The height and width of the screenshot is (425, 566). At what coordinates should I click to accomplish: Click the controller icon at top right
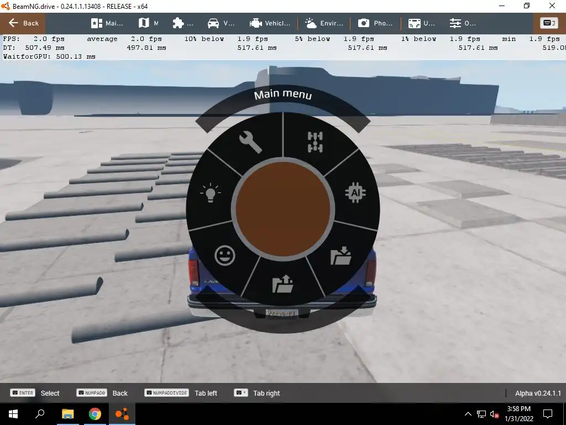pos(549,23)
